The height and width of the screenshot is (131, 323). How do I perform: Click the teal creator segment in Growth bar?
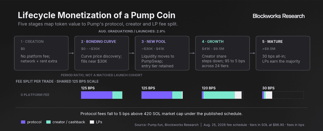(219, 95)
